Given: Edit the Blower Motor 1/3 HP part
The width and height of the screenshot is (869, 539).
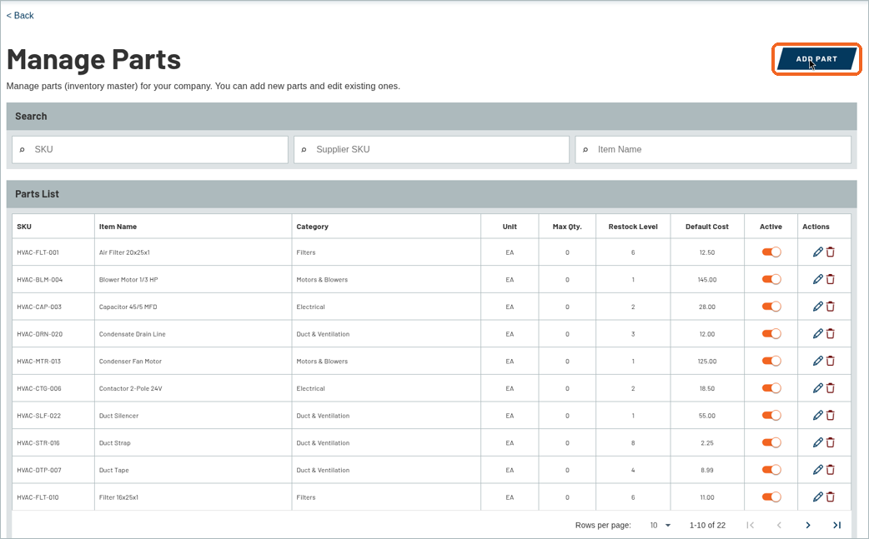Looking at the screenshot, I should [x=817, y=279].
